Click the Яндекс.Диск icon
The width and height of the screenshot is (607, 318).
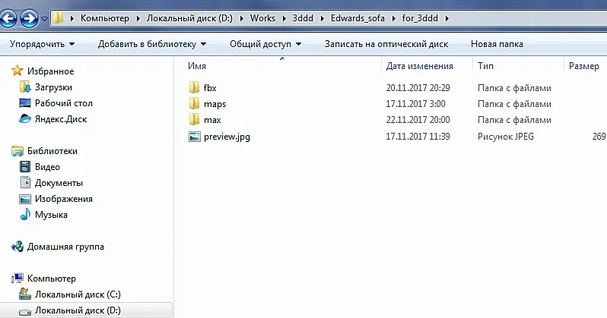pos(25,119)
